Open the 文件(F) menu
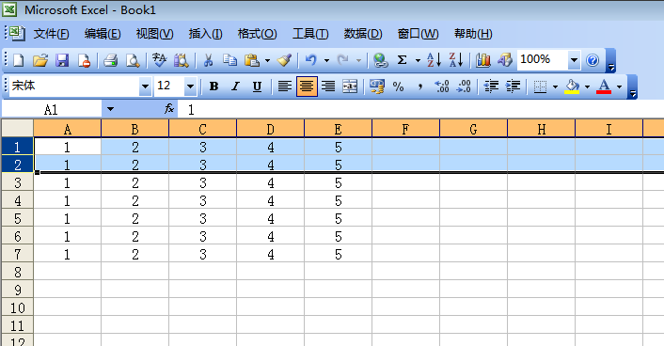 pyautogui.click(x=51, y=34)
